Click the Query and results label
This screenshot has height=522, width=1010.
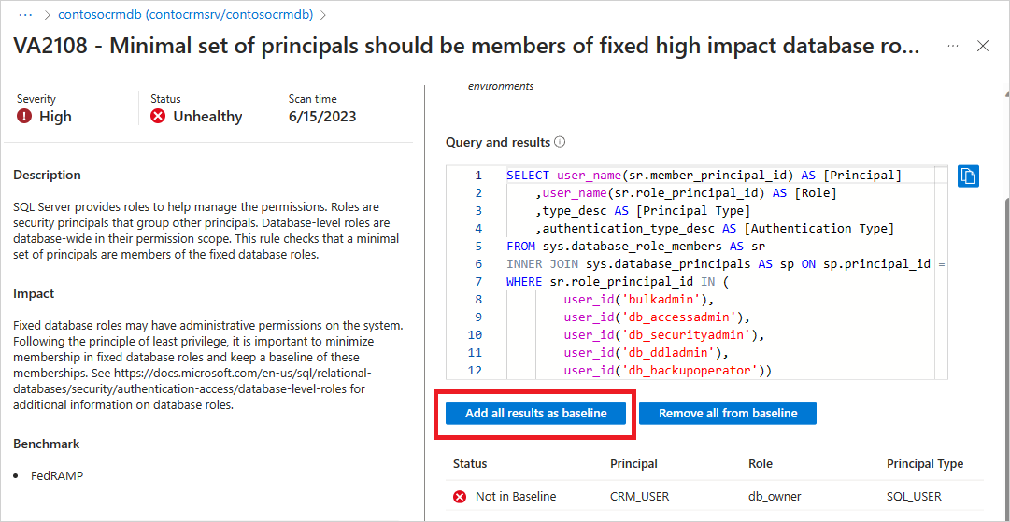[498, 142]
